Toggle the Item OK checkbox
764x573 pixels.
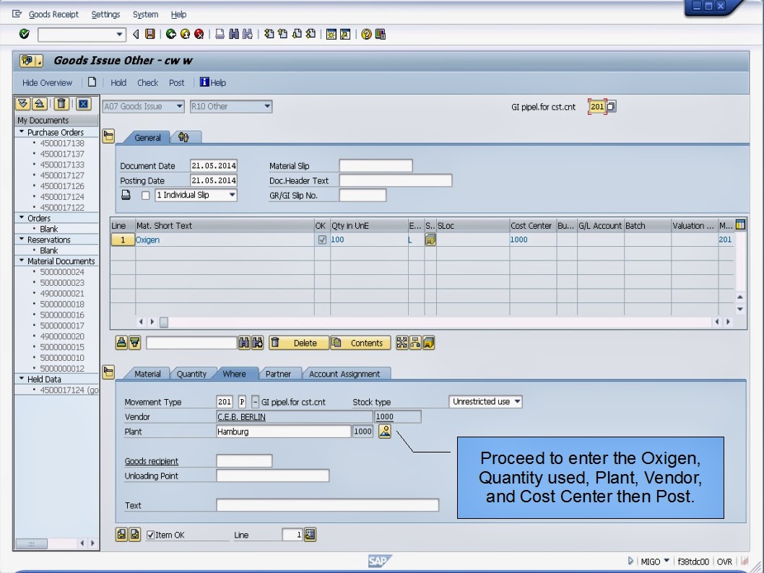tap(150, 534)
